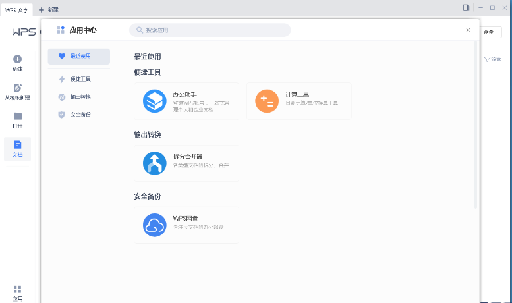This screenshot has width=512, height=303.
Task: Click the 从模板新建 sidebar icon
Action: point(18,88)
